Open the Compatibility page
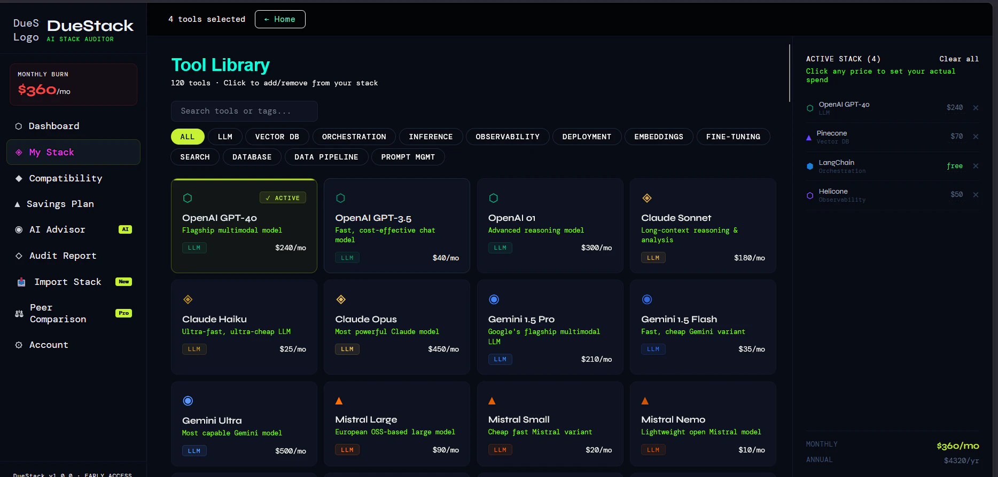This screenshot has width=998, height=477. [x=73, y=178]
